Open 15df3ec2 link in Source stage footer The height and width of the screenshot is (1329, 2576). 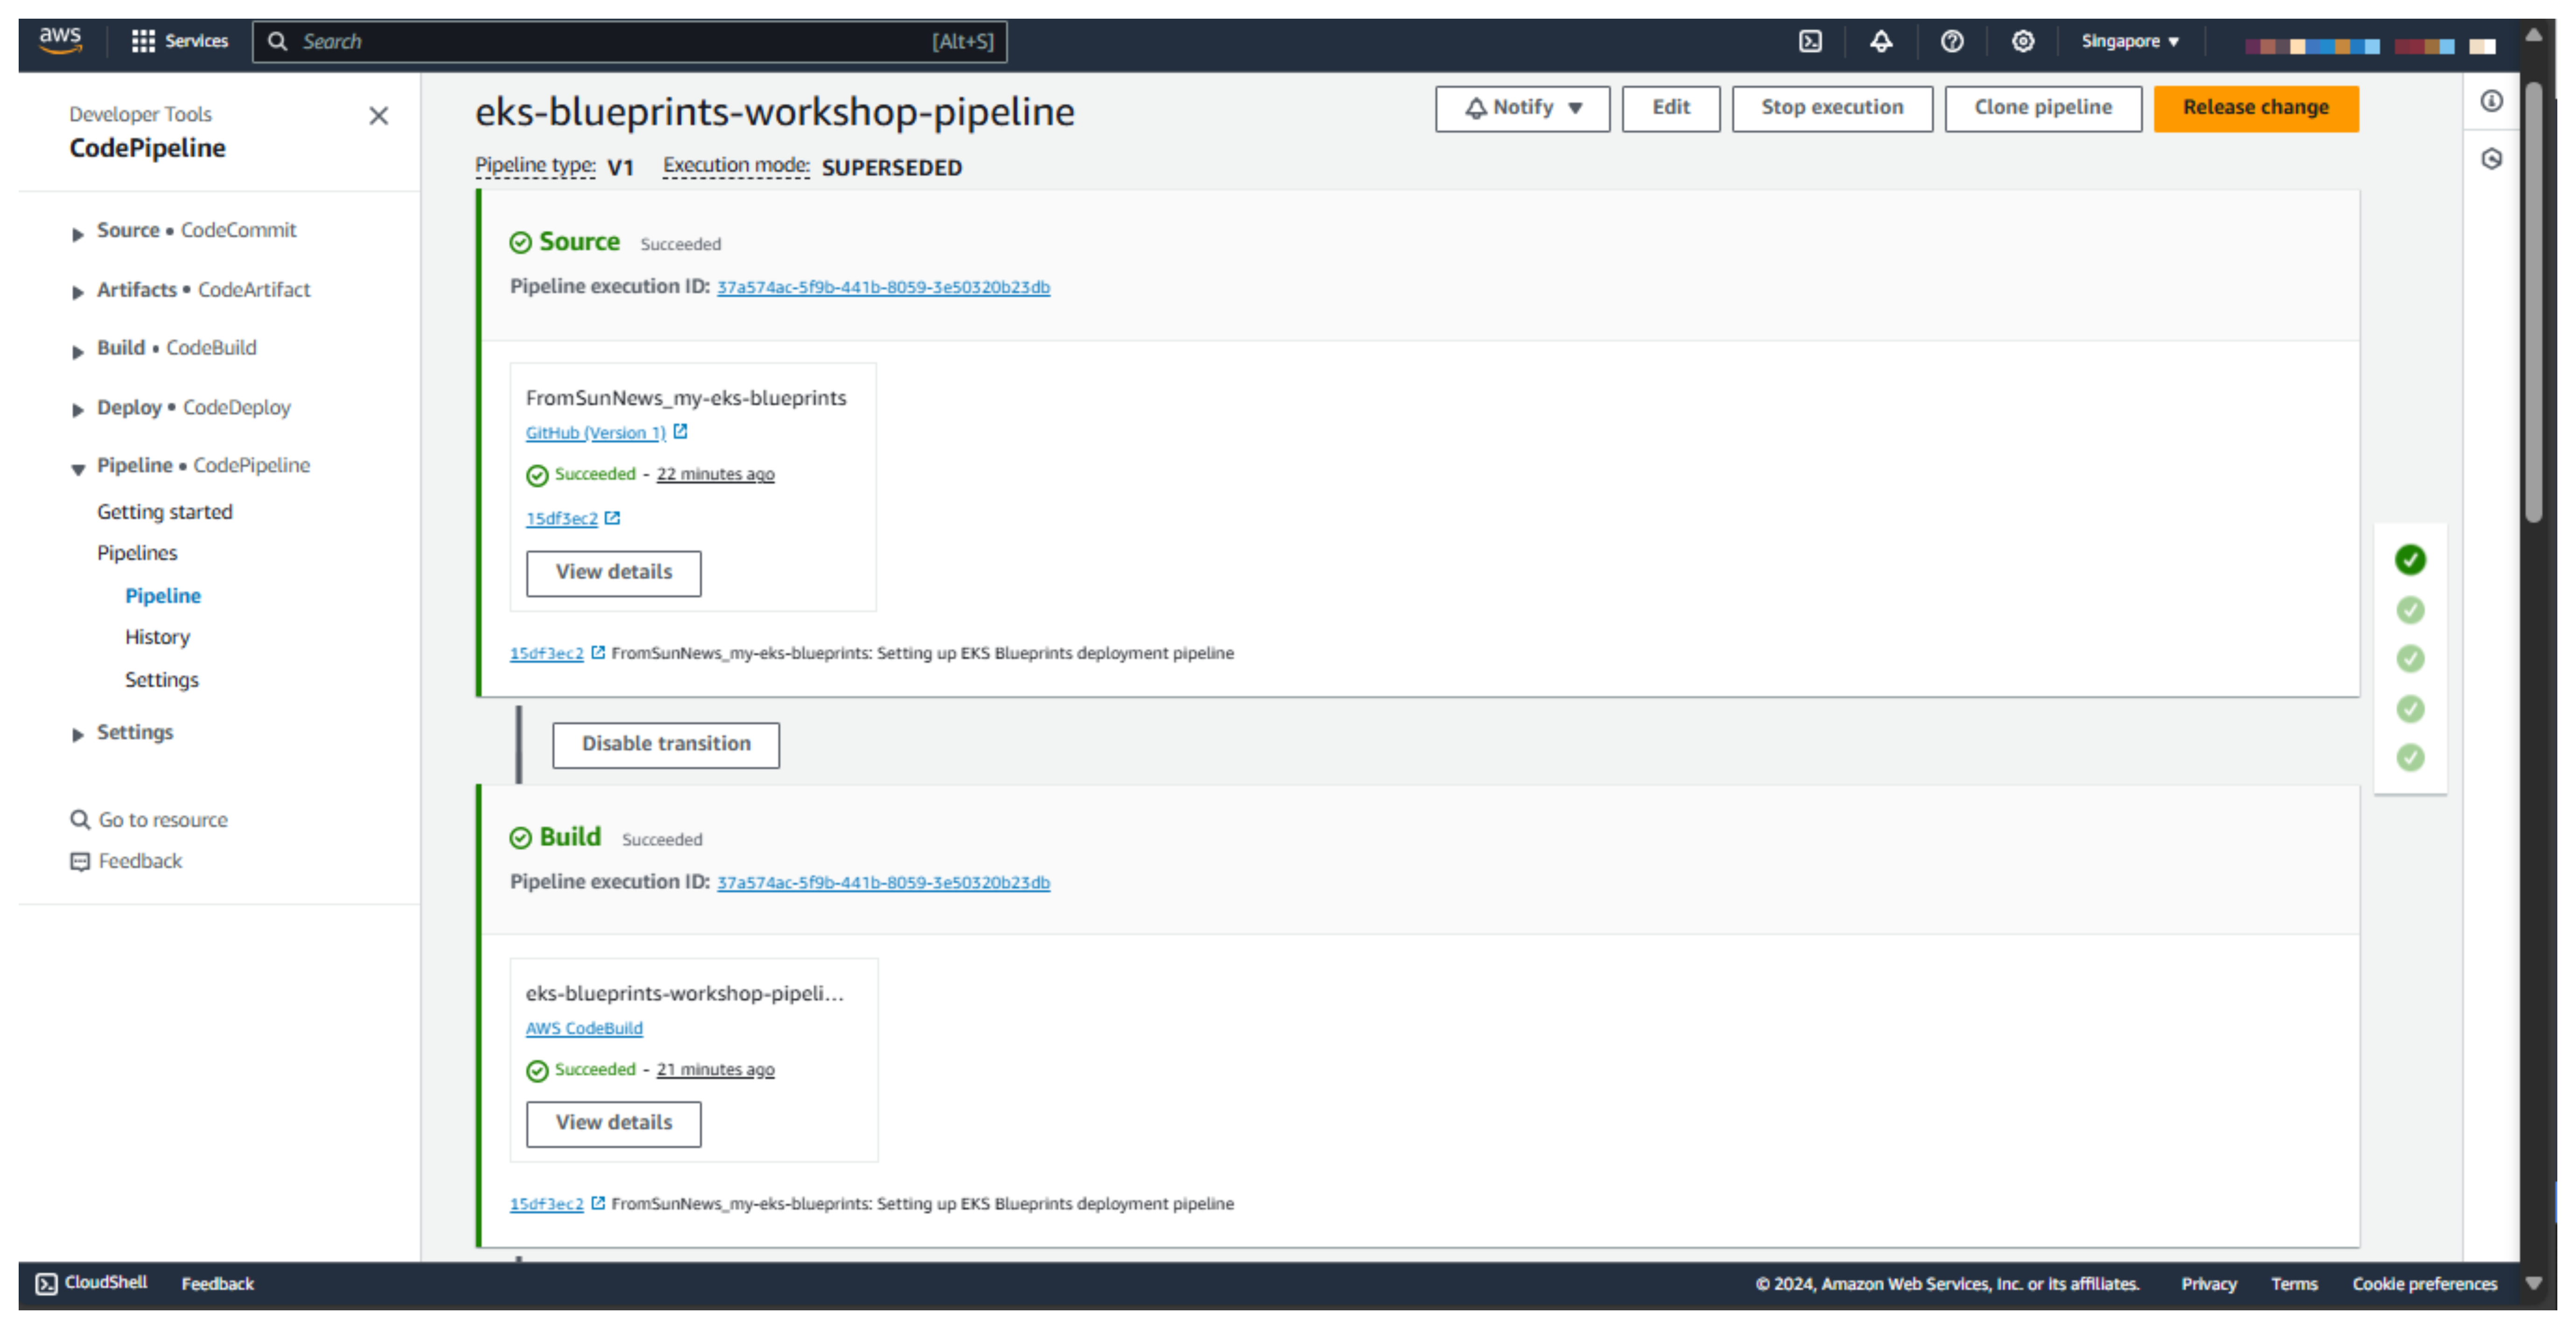(546, 653)
